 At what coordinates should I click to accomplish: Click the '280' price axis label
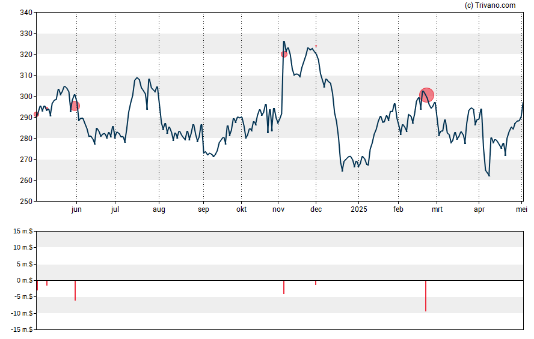pyautogui.click(x=26, y=139)
